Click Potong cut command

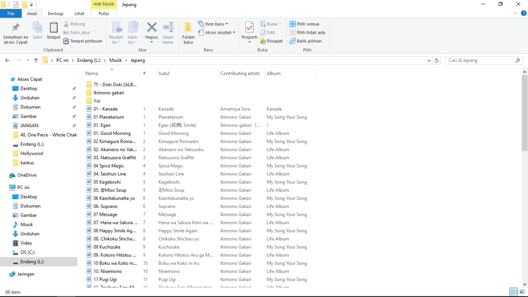(x=74, y=24)
